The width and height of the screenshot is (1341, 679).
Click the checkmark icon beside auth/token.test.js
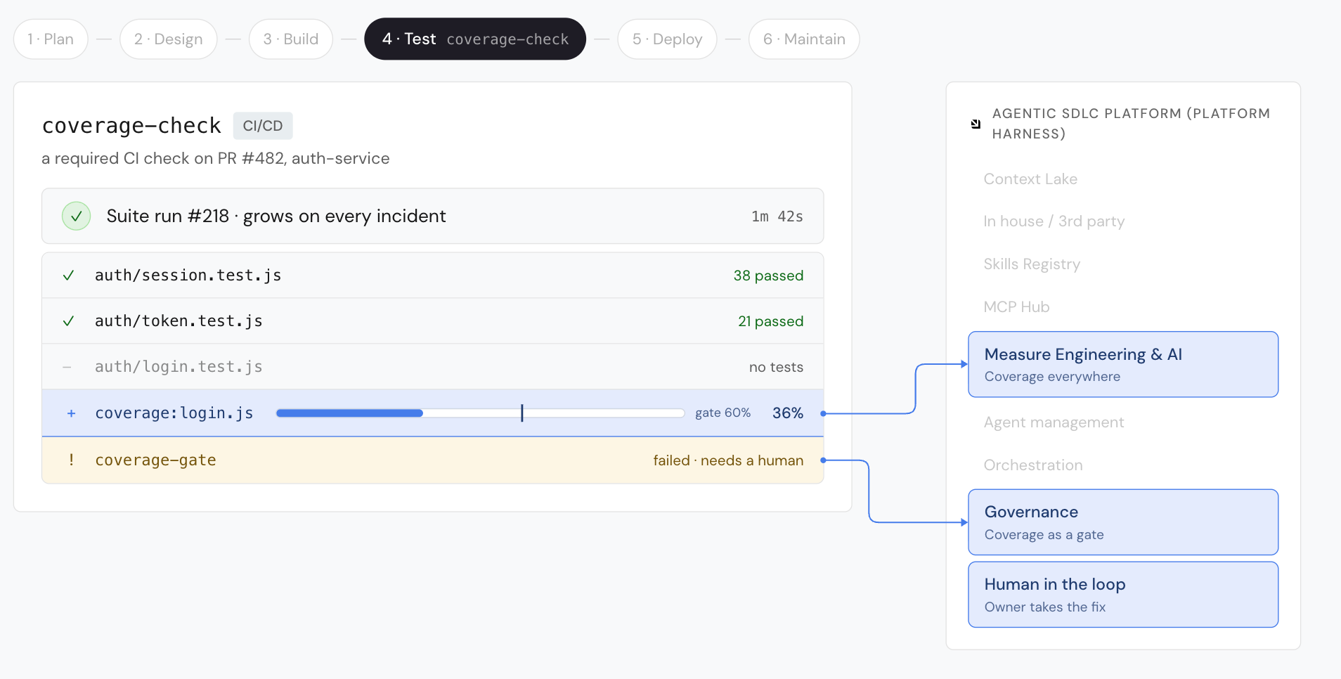pyautogui.click(x=68, y=321)
